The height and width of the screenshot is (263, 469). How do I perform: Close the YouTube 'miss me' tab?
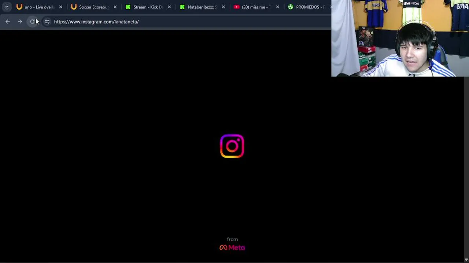(x=278, y=7)
